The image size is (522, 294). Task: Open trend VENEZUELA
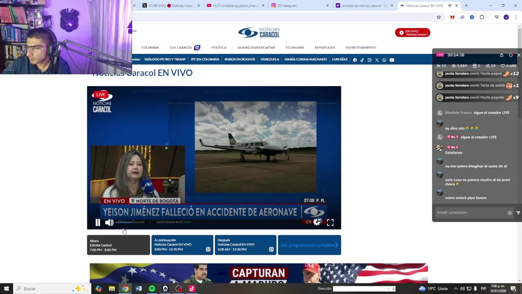point(270,60)
